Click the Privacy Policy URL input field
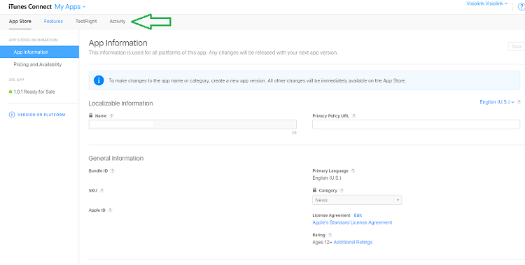 point(416,124)
